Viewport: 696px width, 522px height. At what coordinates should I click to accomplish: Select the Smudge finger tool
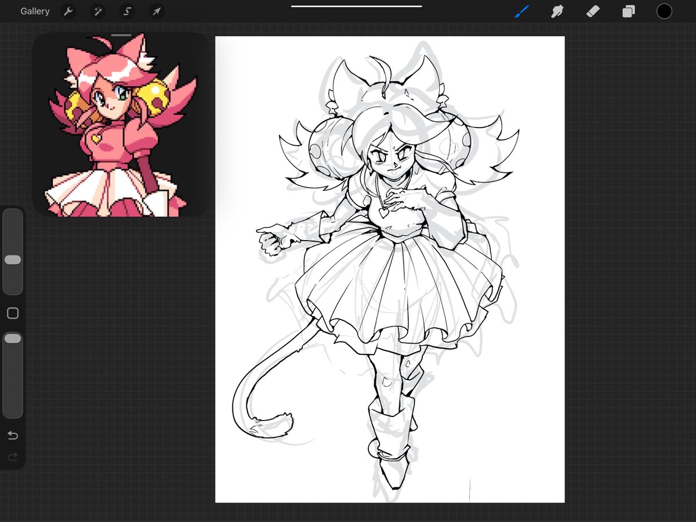(x=557, y=11)
